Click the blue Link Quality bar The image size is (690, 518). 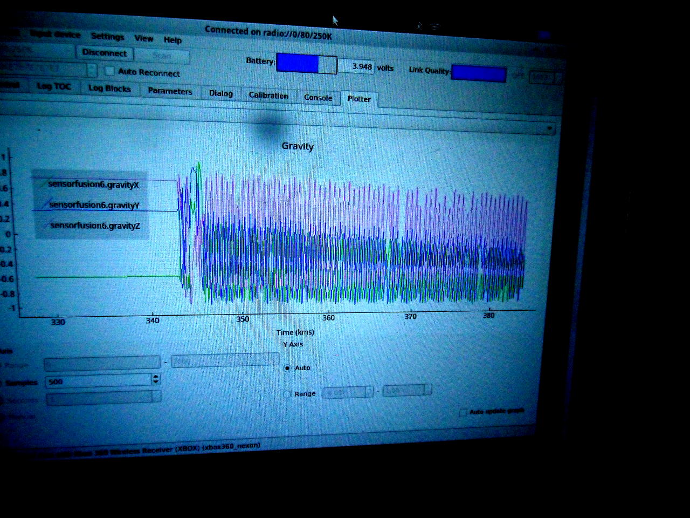(x=478, y=73)
